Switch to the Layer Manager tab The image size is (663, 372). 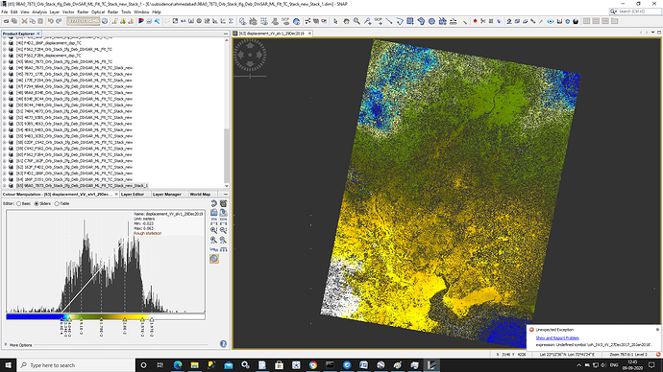click(167, 194)
